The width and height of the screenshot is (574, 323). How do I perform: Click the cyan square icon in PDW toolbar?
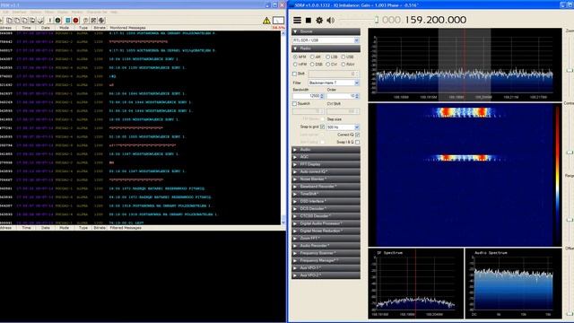click(68, 21)
